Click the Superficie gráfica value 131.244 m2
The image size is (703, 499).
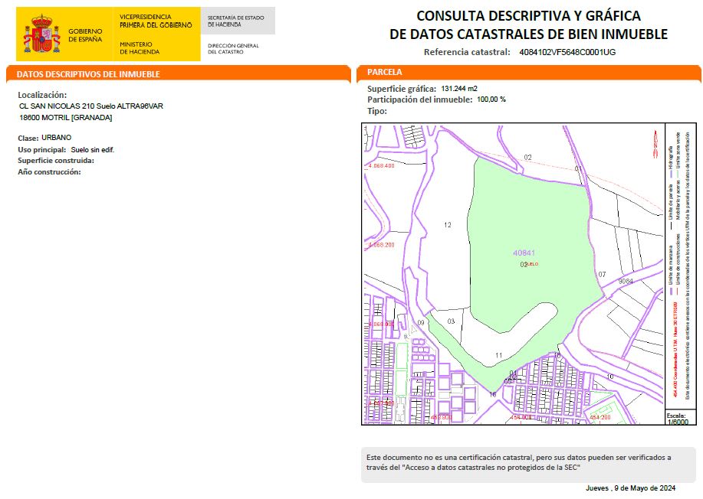coord(459,89)
